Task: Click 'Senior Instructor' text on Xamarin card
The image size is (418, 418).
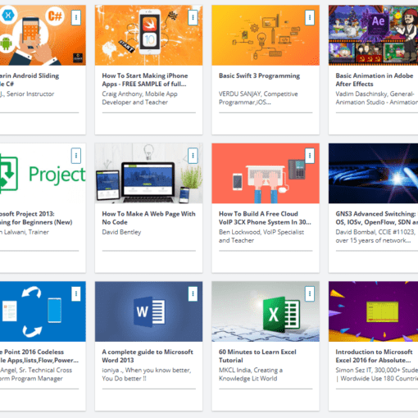Action: click(x=30, y=94)
